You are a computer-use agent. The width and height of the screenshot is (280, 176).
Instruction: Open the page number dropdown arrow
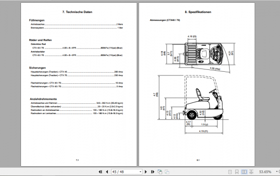[x=140, y=172]
